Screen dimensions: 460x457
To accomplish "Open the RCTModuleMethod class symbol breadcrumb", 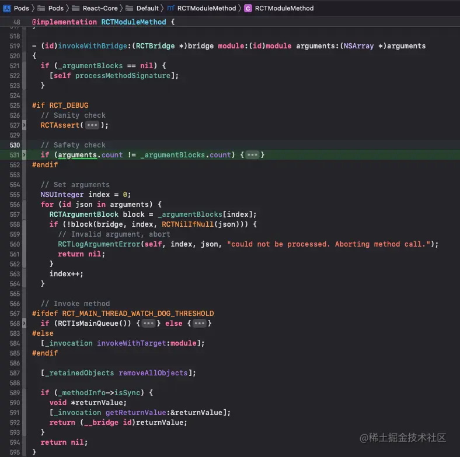I will [x=279, y=8].
